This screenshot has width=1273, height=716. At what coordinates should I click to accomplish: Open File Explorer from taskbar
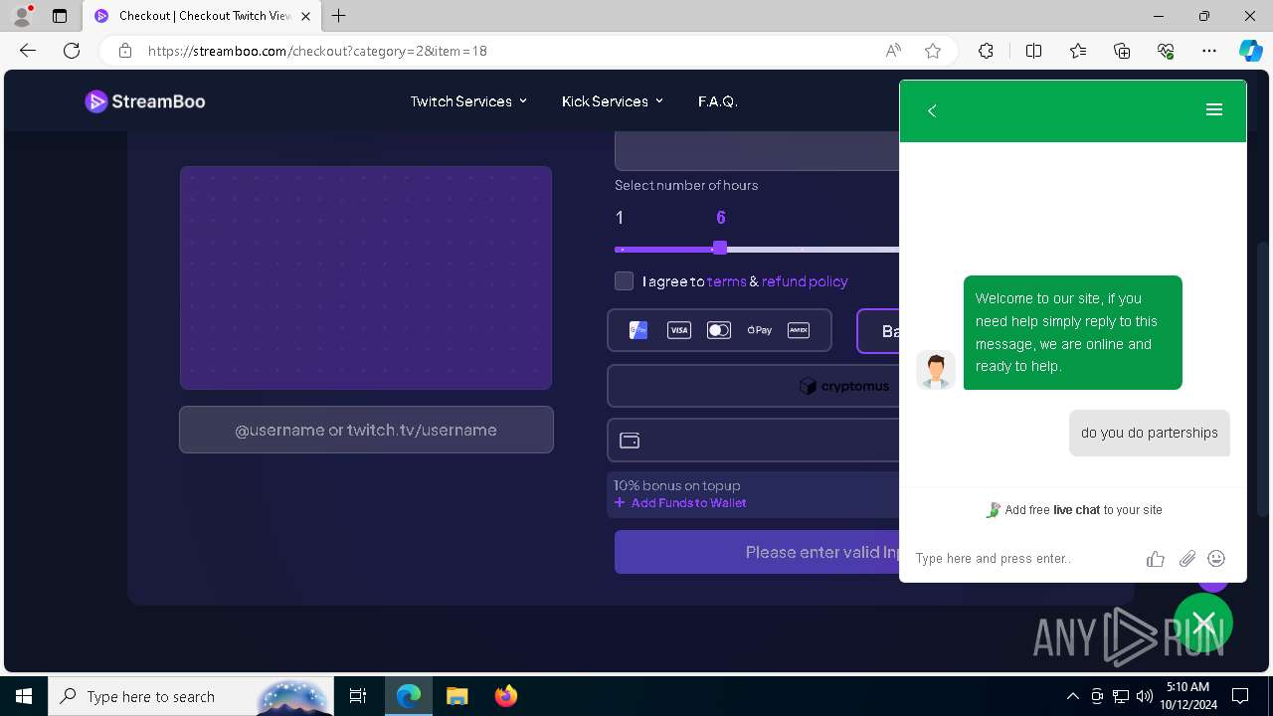[x=456, y=696]
